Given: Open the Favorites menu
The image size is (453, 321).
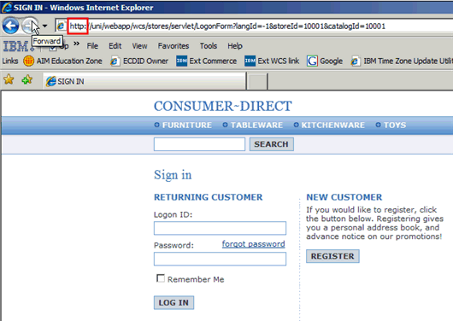Looking at the screenshot, I should (174, 46).
